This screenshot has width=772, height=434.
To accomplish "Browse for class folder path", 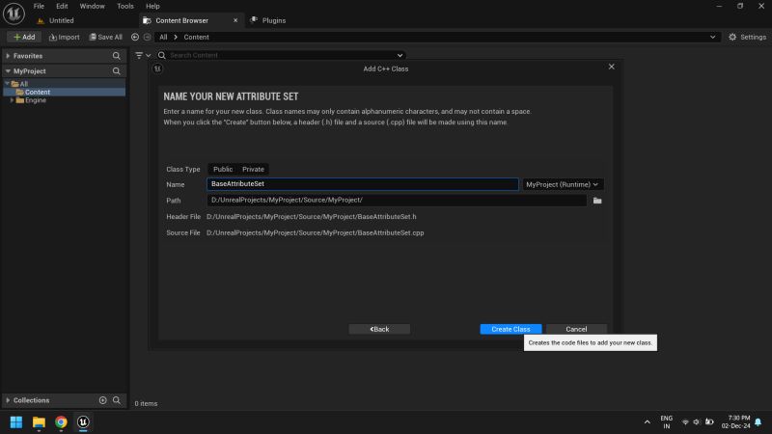I will click(x=597, y=201).
